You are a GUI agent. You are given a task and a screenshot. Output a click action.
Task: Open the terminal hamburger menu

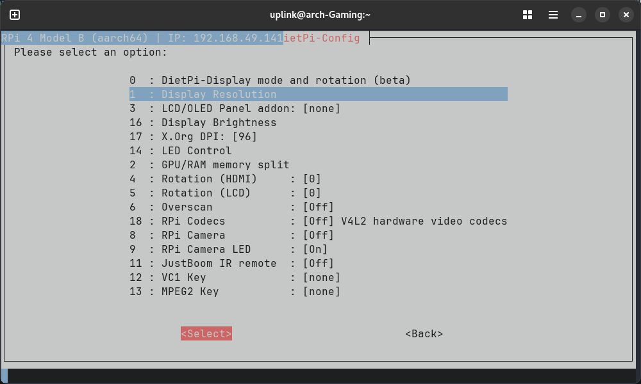[553, 14]
